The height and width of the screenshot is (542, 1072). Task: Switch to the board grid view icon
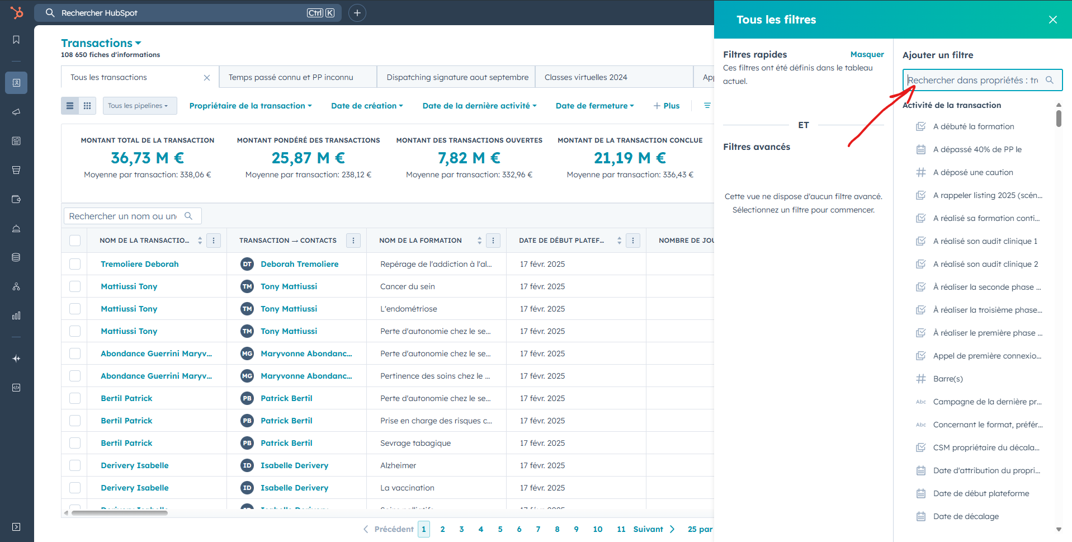pyautogui.click(x=87, y=106)
